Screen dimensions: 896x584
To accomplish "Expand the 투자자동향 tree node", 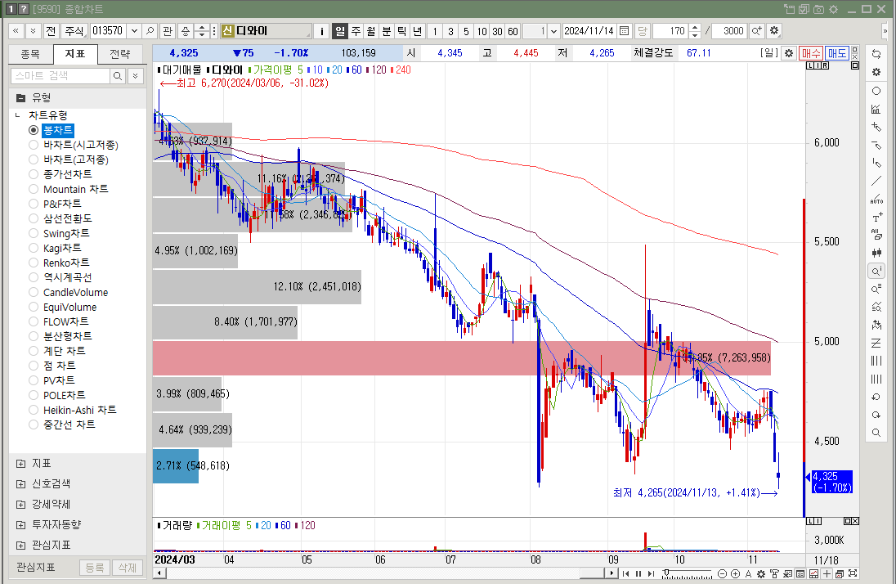I will click(21, 524).
